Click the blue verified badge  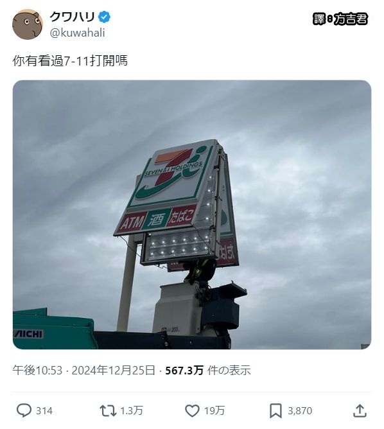104,17
